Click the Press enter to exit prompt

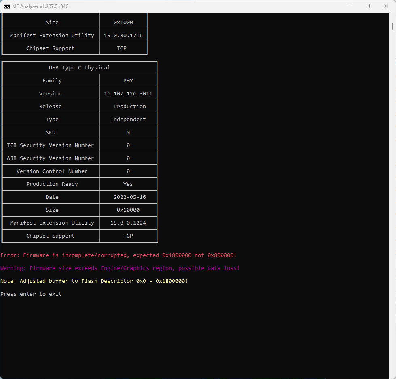click(x=31, y=294)
